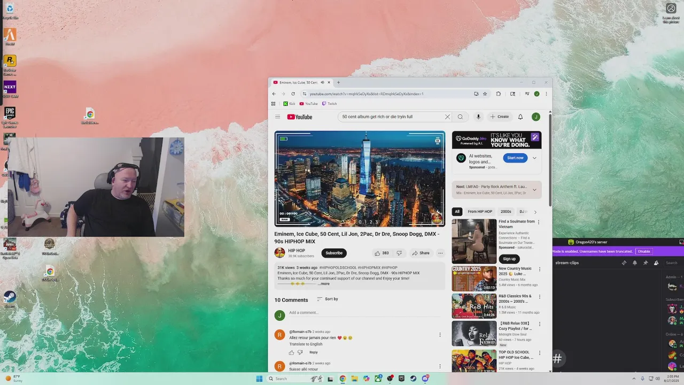Select the All filter chip
Viewport: 684px width, 385px height.
pyautogui.click(x=457, y=212)
